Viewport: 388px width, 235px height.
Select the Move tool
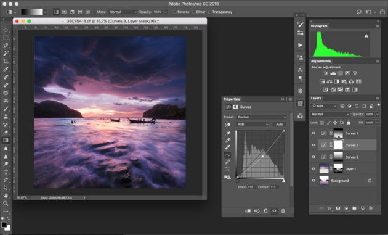(6, 30)
